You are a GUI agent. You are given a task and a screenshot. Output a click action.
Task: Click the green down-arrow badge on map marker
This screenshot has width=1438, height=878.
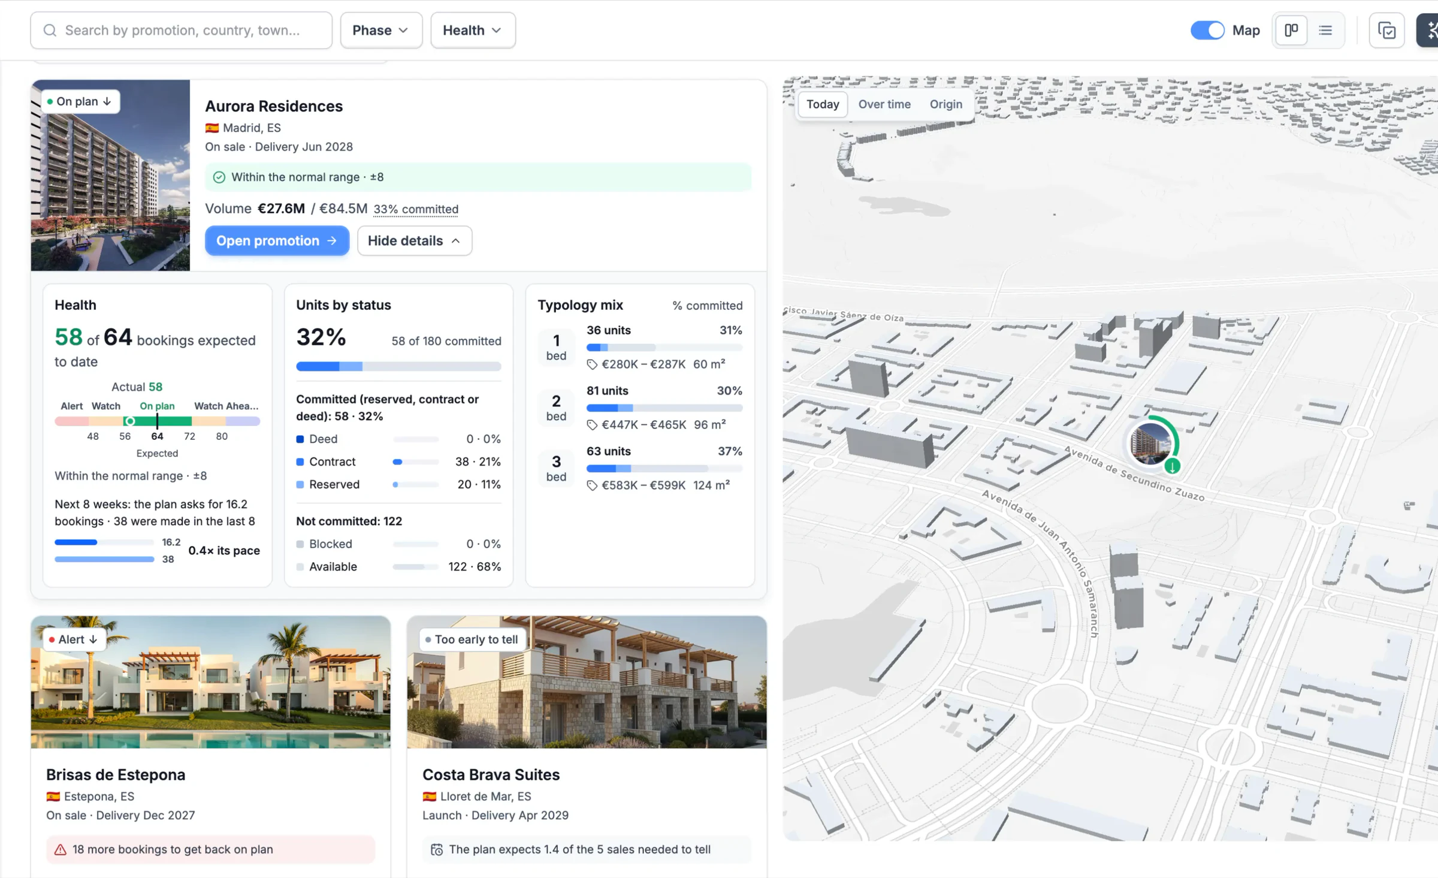coord(1173,466)
